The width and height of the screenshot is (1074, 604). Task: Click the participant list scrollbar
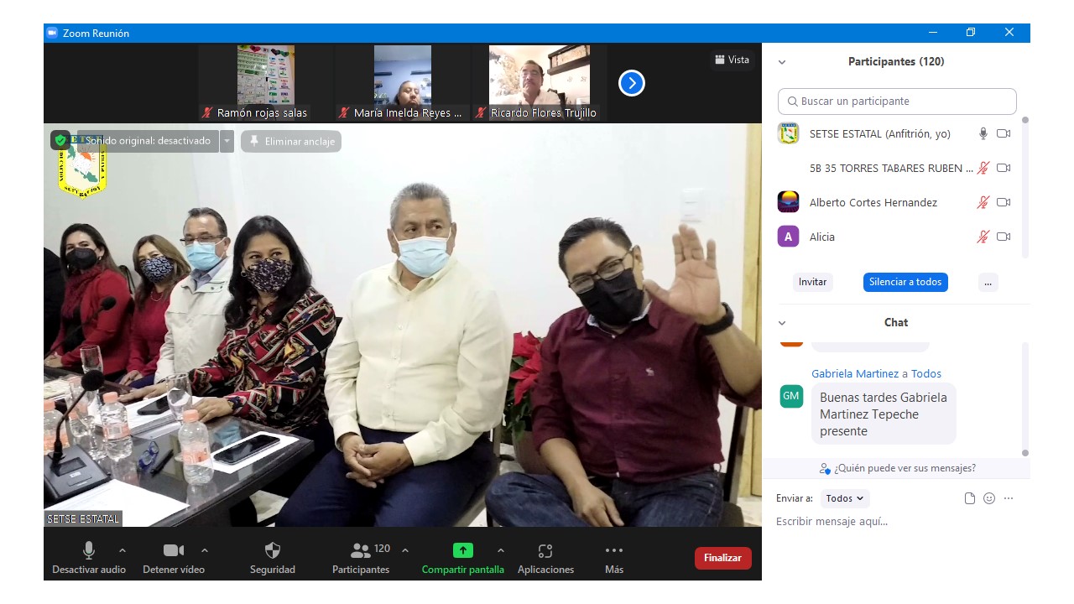[x=1025, y=187]
